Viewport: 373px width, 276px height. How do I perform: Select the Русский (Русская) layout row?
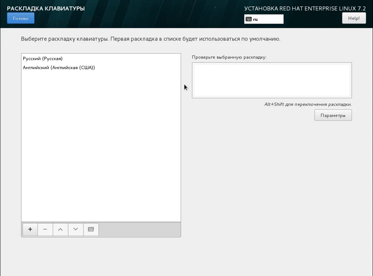click(101, 58)
